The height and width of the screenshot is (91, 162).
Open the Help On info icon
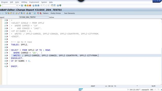click(35, 13)
